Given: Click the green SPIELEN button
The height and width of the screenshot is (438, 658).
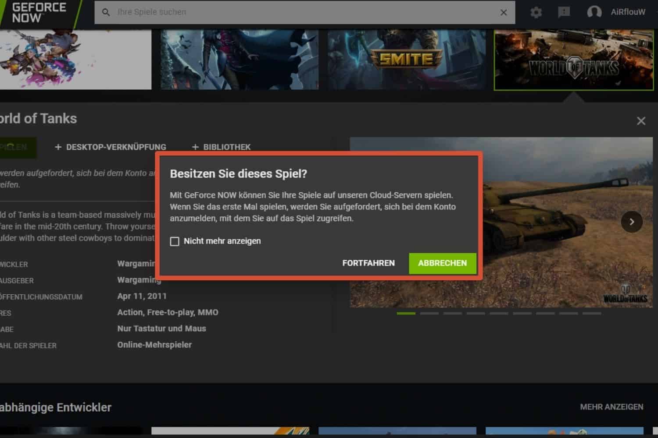Looking at the screenshot, I should click(x=18, y=147).
